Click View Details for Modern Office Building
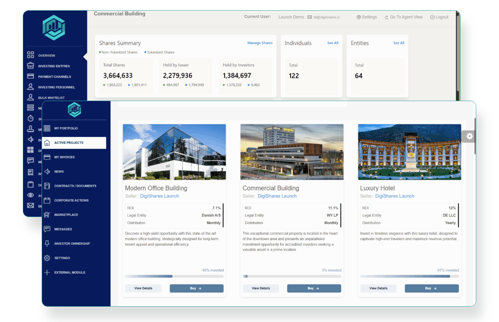The width and height of the screenshot is (499, 322). pos(143,288)
